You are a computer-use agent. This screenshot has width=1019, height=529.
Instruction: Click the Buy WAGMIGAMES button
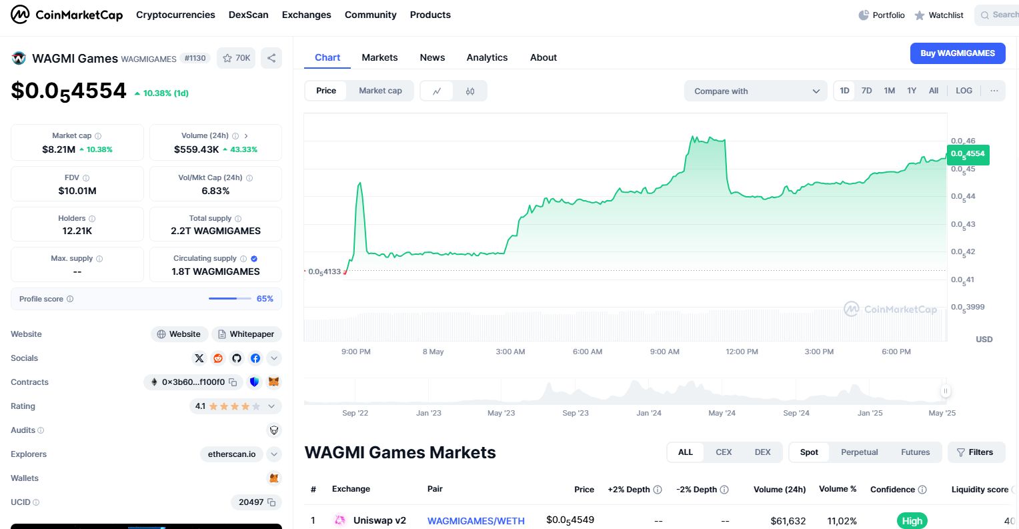point(958,53)
